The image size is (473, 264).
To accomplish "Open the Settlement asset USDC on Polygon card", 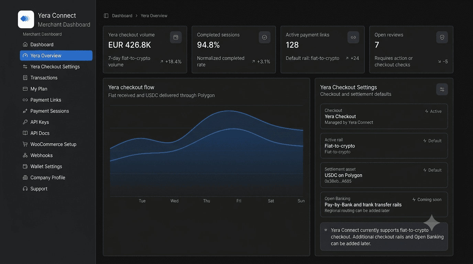I will point(384,175).
